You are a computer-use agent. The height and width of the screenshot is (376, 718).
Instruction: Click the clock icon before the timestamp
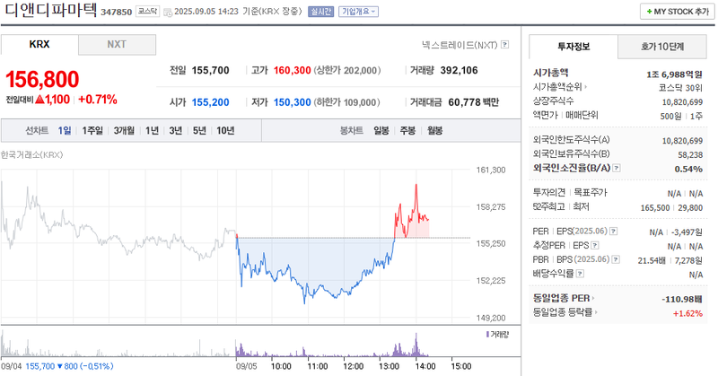[x=168, y=12]
